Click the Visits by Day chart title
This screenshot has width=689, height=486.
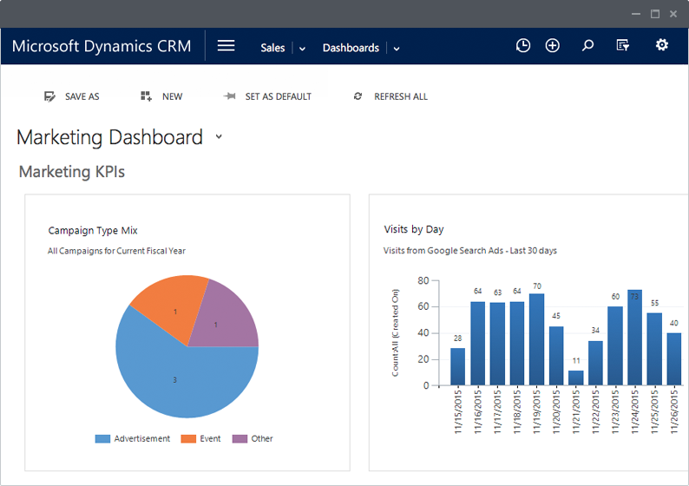click(414, 229)
